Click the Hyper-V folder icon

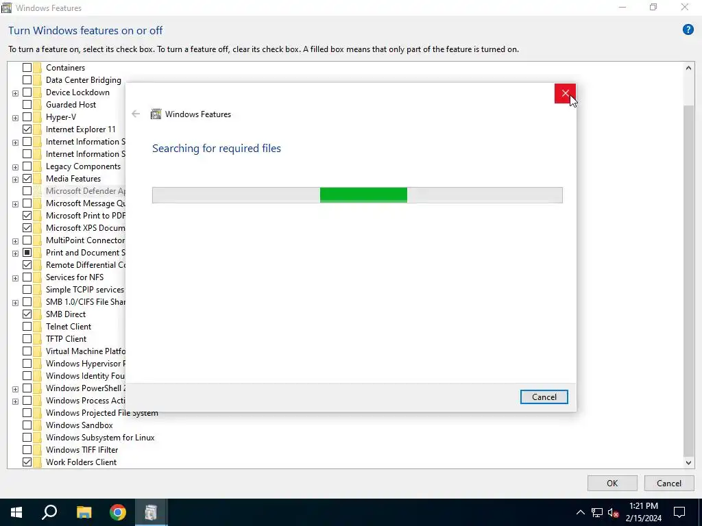point(37,117)
